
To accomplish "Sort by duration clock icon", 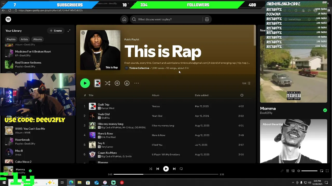I will (x=242, y=95).
